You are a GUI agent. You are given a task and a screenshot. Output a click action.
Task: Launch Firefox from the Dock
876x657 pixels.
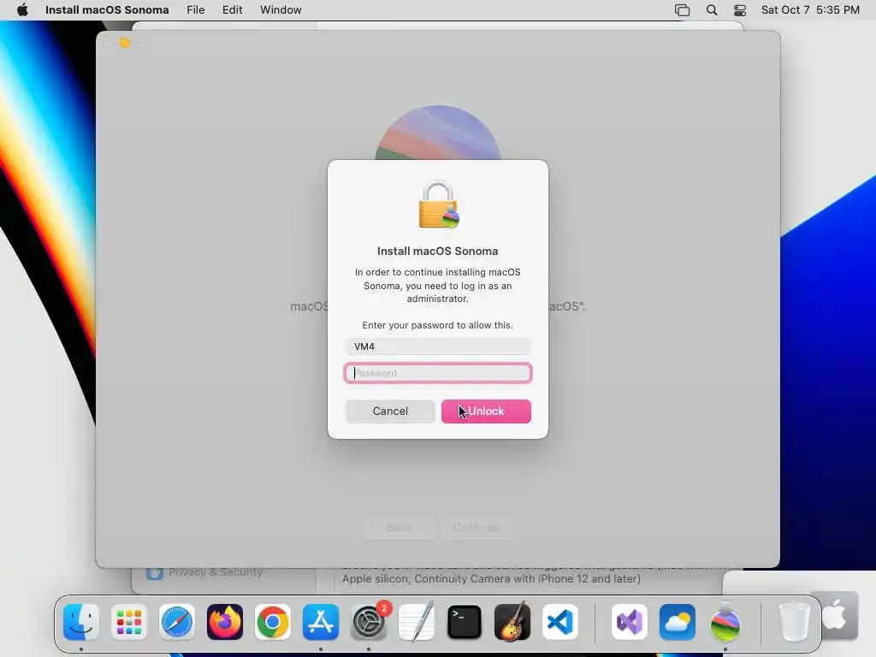click(x=225, y=622)
